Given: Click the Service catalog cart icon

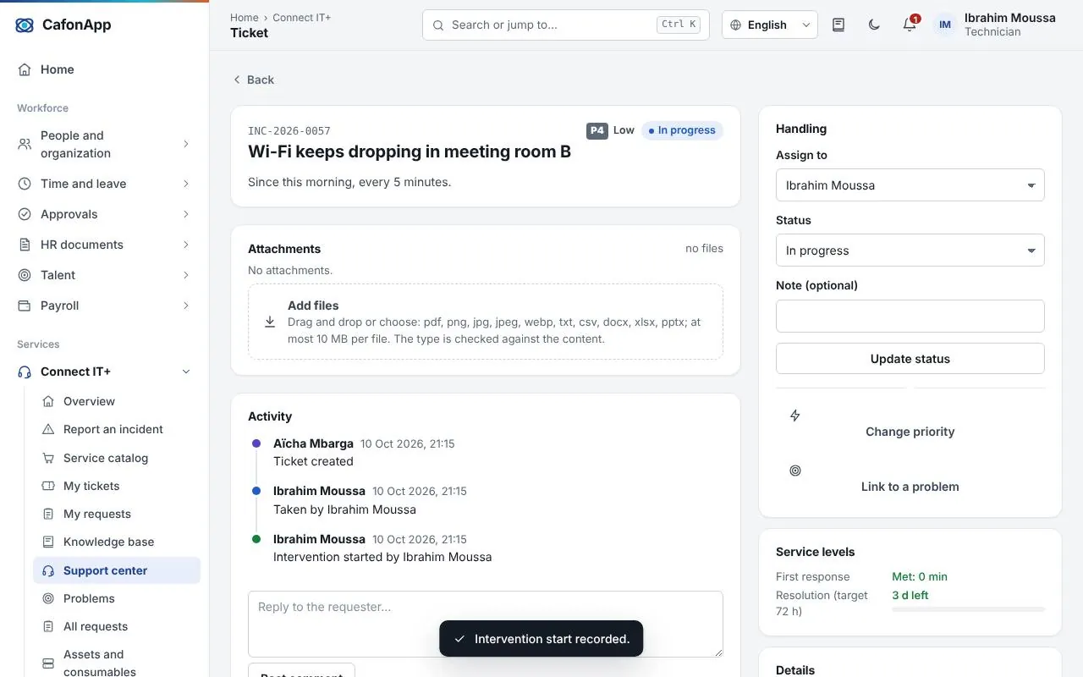Looking at the screenshot, I should [48, 458].
